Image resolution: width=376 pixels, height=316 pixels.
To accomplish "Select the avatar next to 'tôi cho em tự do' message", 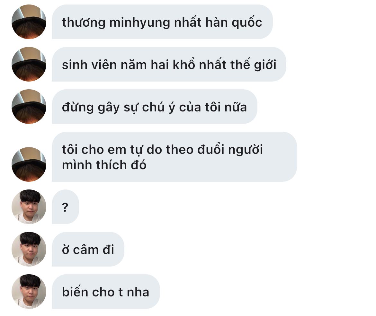I will coord(29,164).
